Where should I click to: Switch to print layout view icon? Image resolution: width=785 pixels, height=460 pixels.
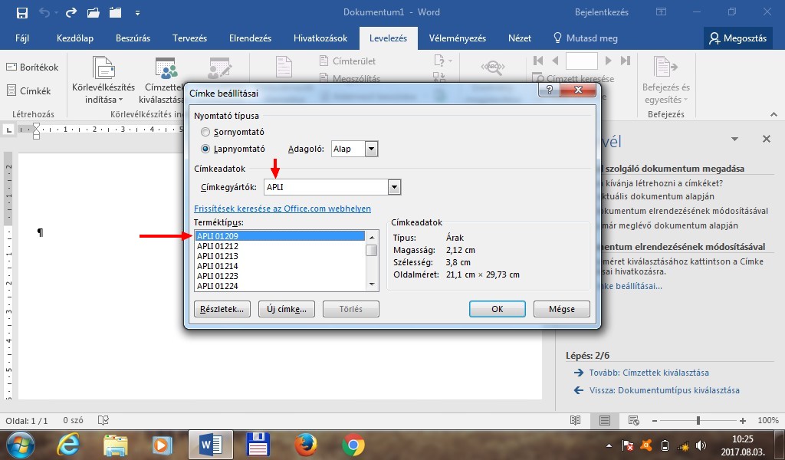[605, 420]
